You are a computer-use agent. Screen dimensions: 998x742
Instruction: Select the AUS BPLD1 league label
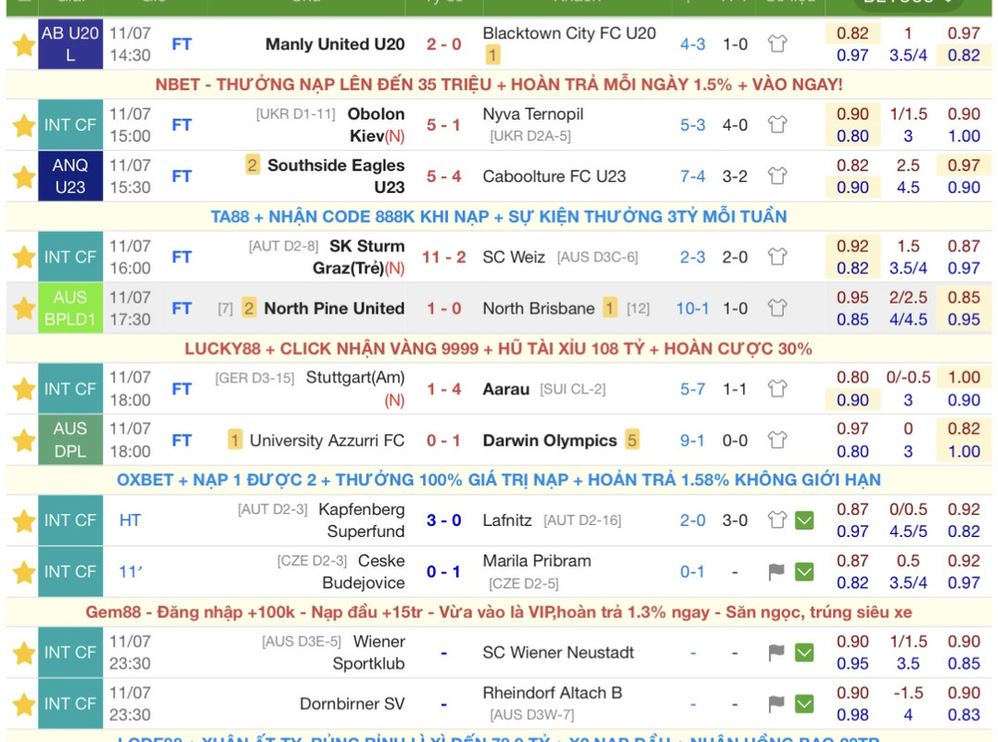point(70,309)
